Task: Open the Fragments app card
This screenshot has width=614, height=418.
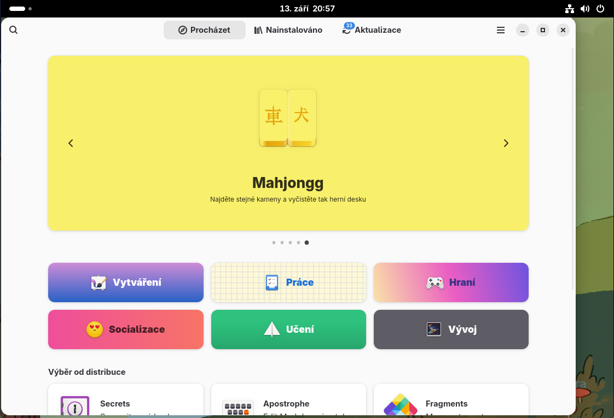Action: click(x=451, y=399)
